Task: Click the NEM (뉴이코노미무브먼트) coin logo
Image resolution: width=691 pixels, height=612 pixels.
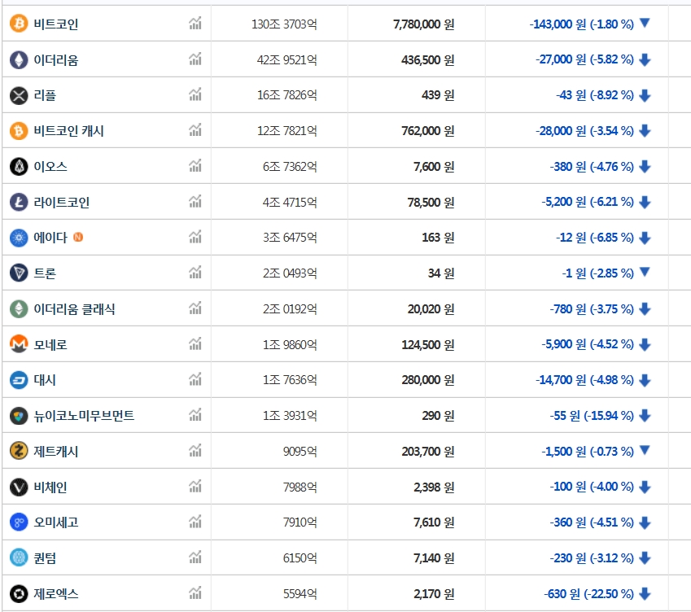Action: tap(19, 416)
